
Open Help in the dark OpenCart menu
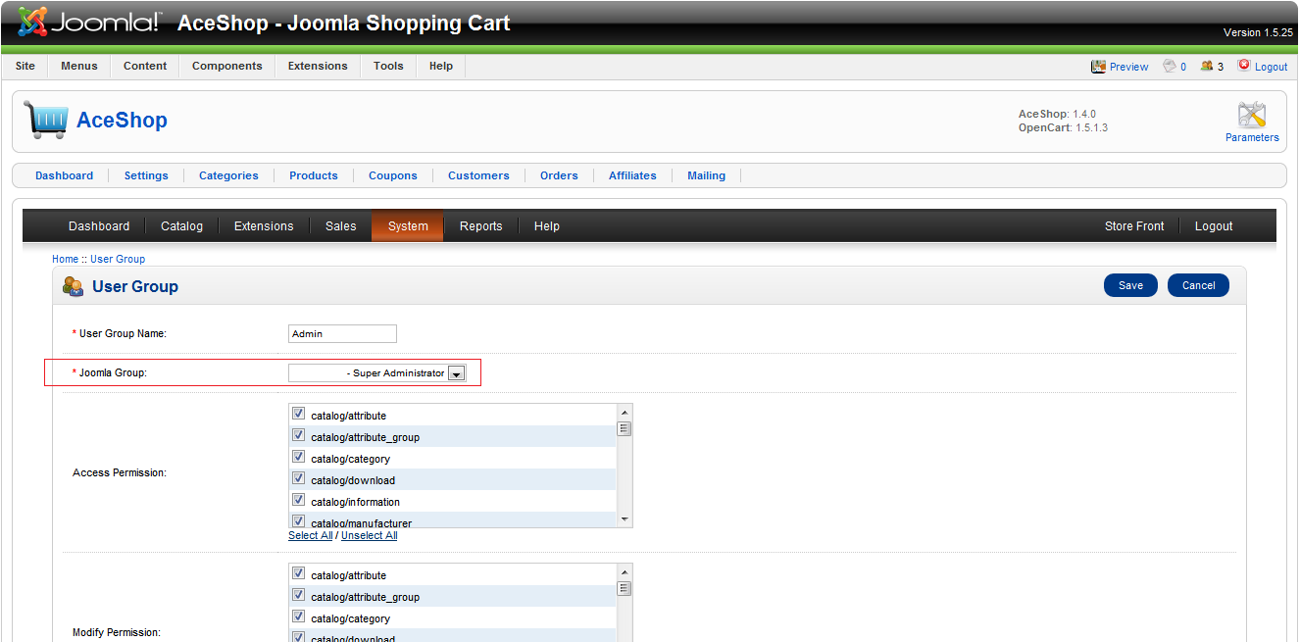[547, 225]
